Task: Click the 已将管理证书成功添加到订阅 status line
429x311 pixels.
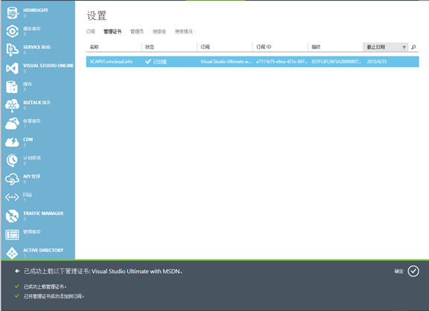Action: click(x=54, y=296)
